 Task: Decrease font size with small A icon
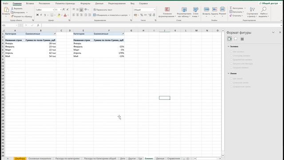coord(67,9)
